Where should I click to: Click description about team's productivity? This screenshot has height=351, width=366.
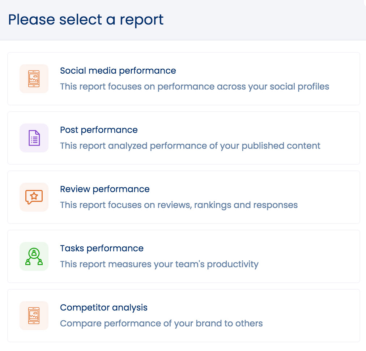point(159,264)
